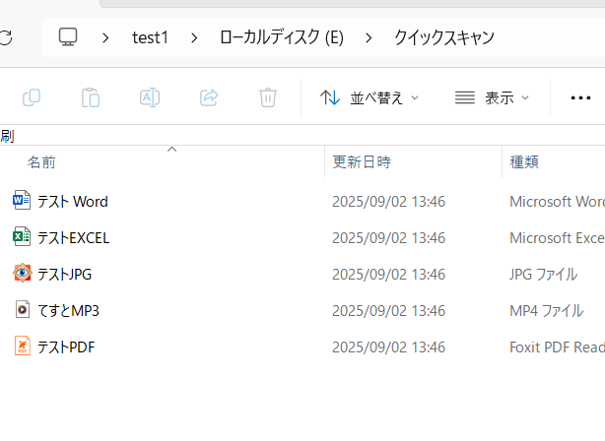The height and width of the screenshot is (441, 605).
Task: Open the 並べ替え sort dropdown
Action: click(370, 97)
